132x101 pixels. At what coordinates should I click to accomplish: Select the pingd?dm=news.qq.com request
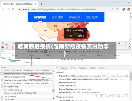(x=26, y=80)
